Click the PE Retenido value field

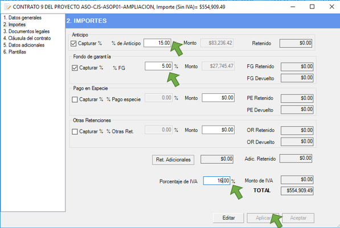(x=297, y=98)
